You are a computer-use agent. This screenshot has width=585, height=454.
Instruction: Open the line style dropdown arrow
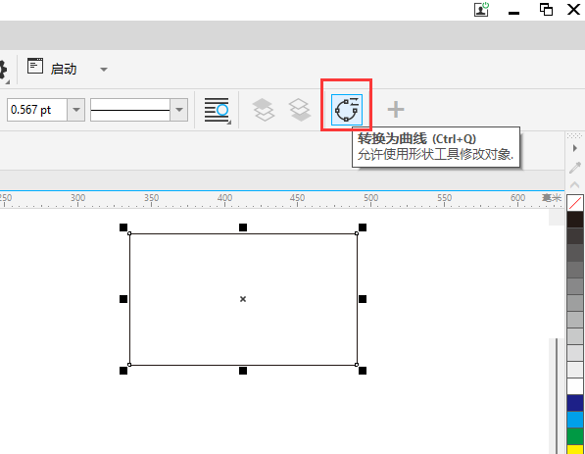(x=179, y=110)
